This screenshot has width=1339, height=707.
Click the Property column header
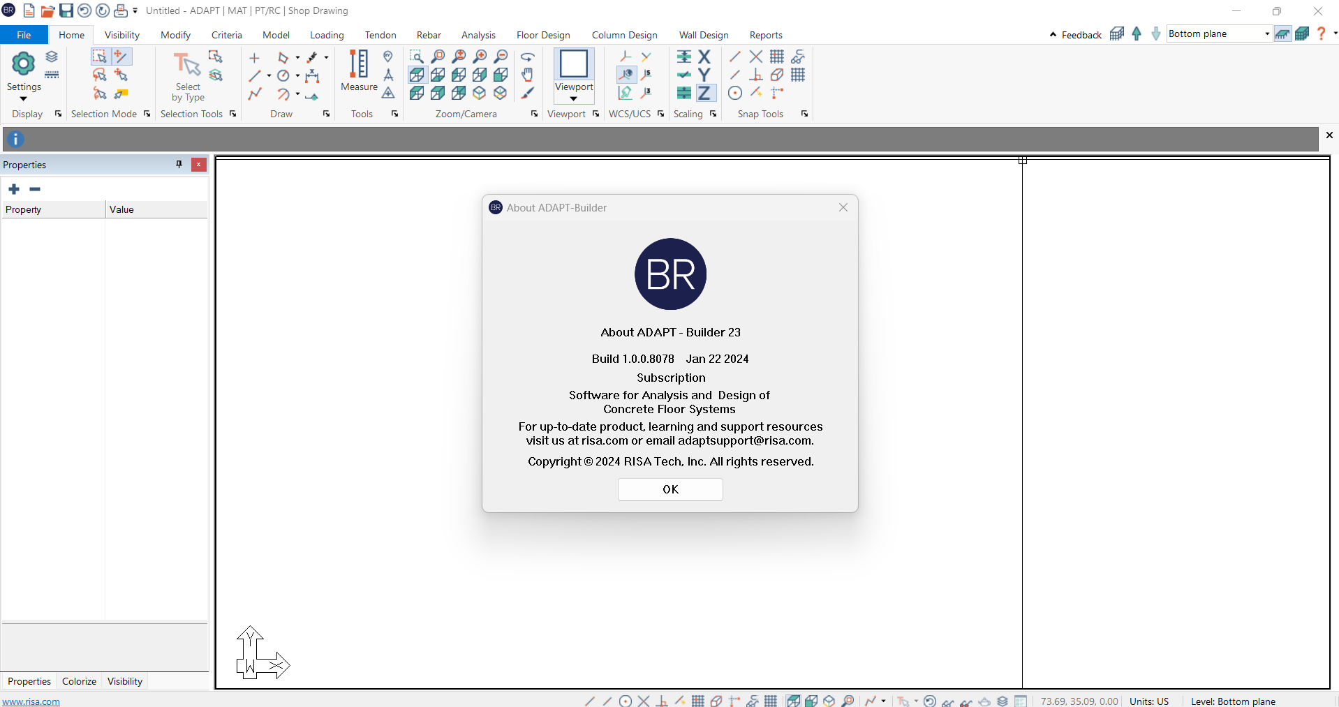[x=53, y=209]
